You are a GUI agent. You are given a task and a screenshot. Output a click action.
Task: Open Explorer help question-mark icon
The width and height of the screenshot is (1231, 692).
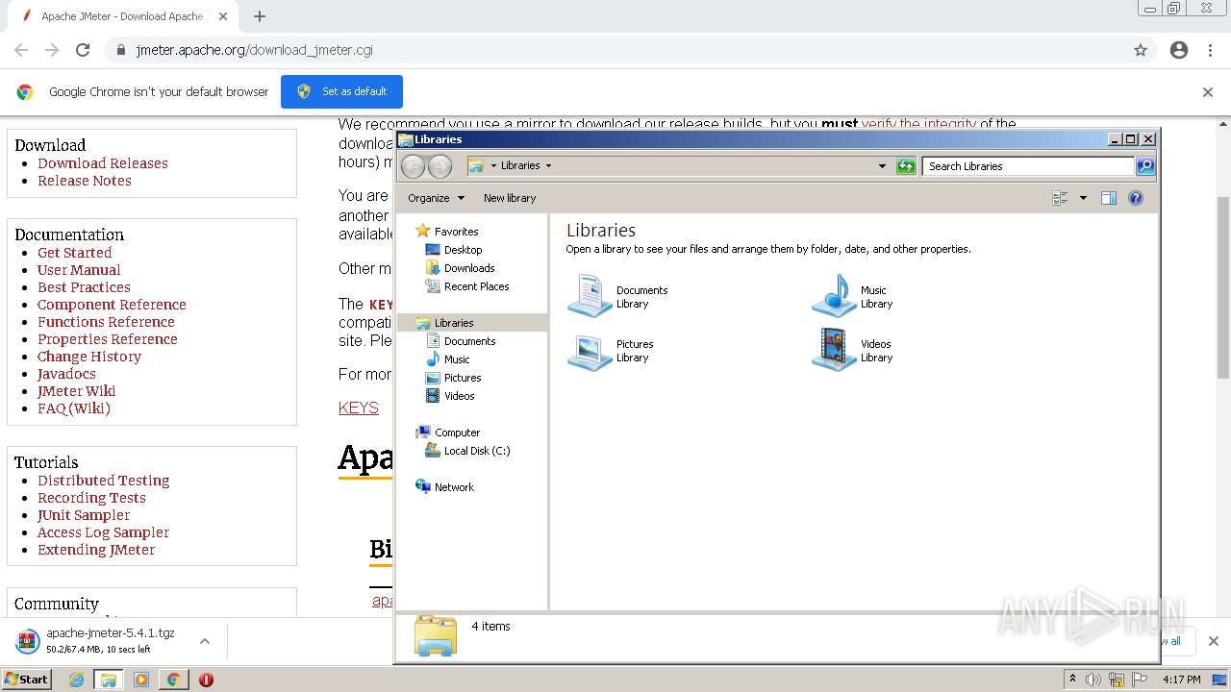click(1136, 198)
